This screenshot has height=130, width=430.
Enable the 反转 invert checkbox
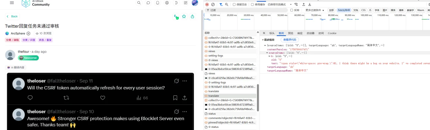coord(292,10)
